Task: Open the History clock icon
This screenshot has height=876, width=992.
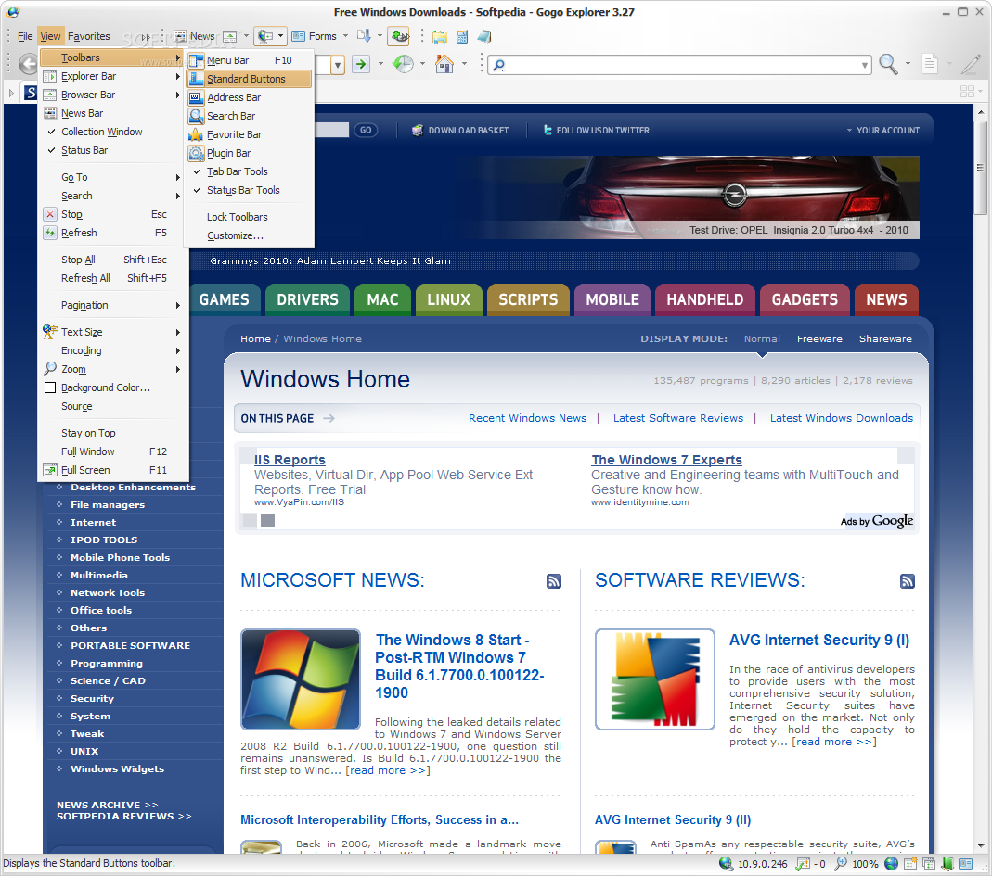Action: (403, 64)
